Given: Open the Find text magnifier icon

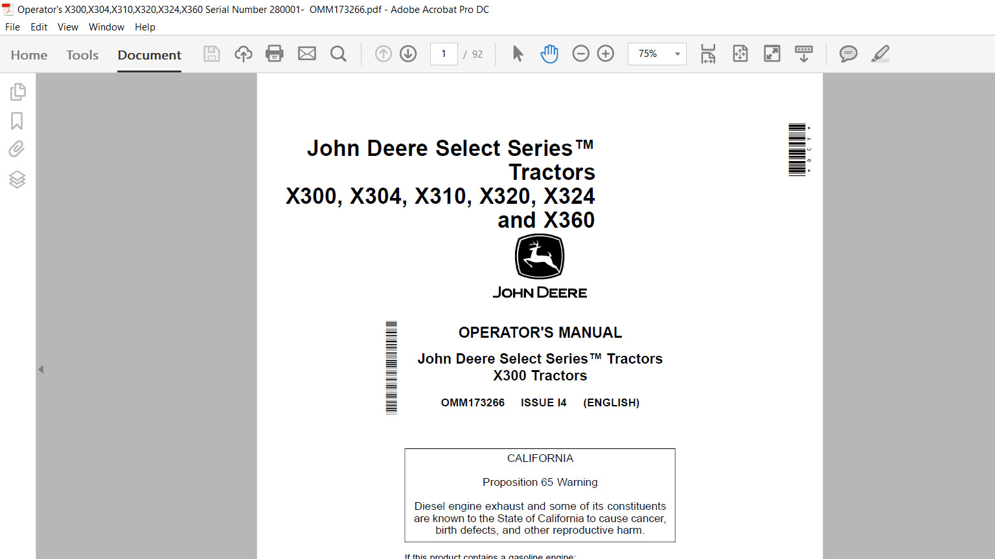Looking at the screenshot, I should (x=338, y=54).
